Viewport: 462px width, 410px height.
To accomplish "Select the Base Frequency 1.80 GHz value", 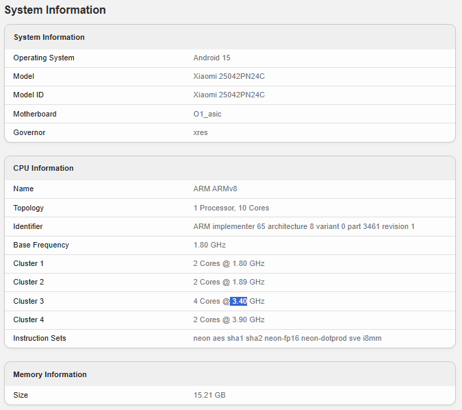I will [209, 245].
